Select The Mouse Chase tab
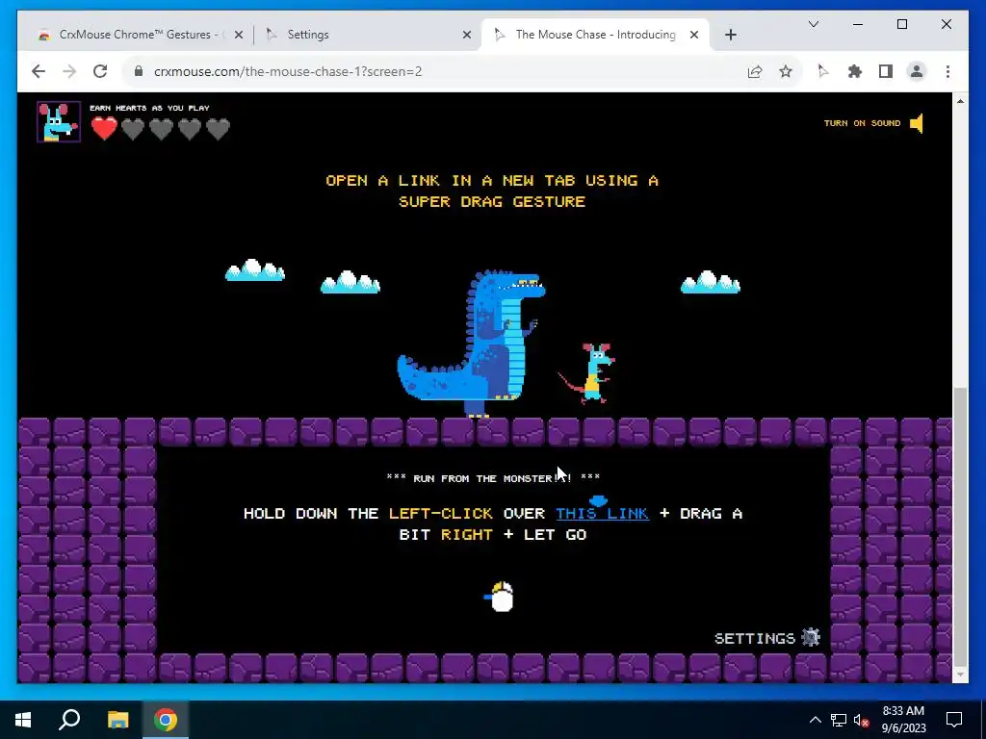Screen dimensions: 986x739 coord(595,35)
